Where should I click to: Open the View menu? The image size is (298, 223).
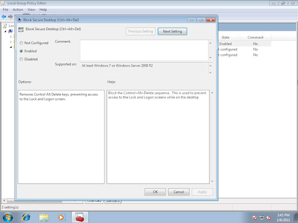click(31, 9)
